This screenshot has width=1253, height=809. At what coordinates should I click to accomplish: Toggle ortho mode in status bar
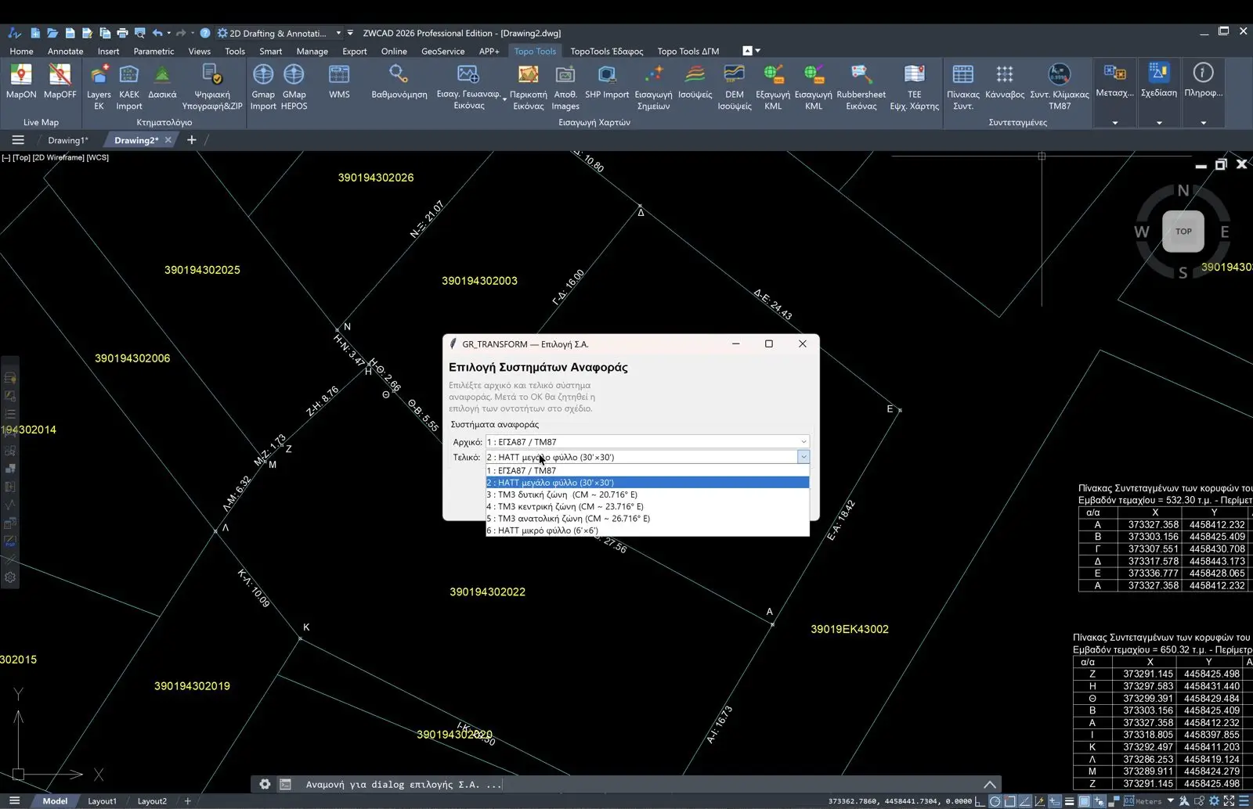coord(979,801)
